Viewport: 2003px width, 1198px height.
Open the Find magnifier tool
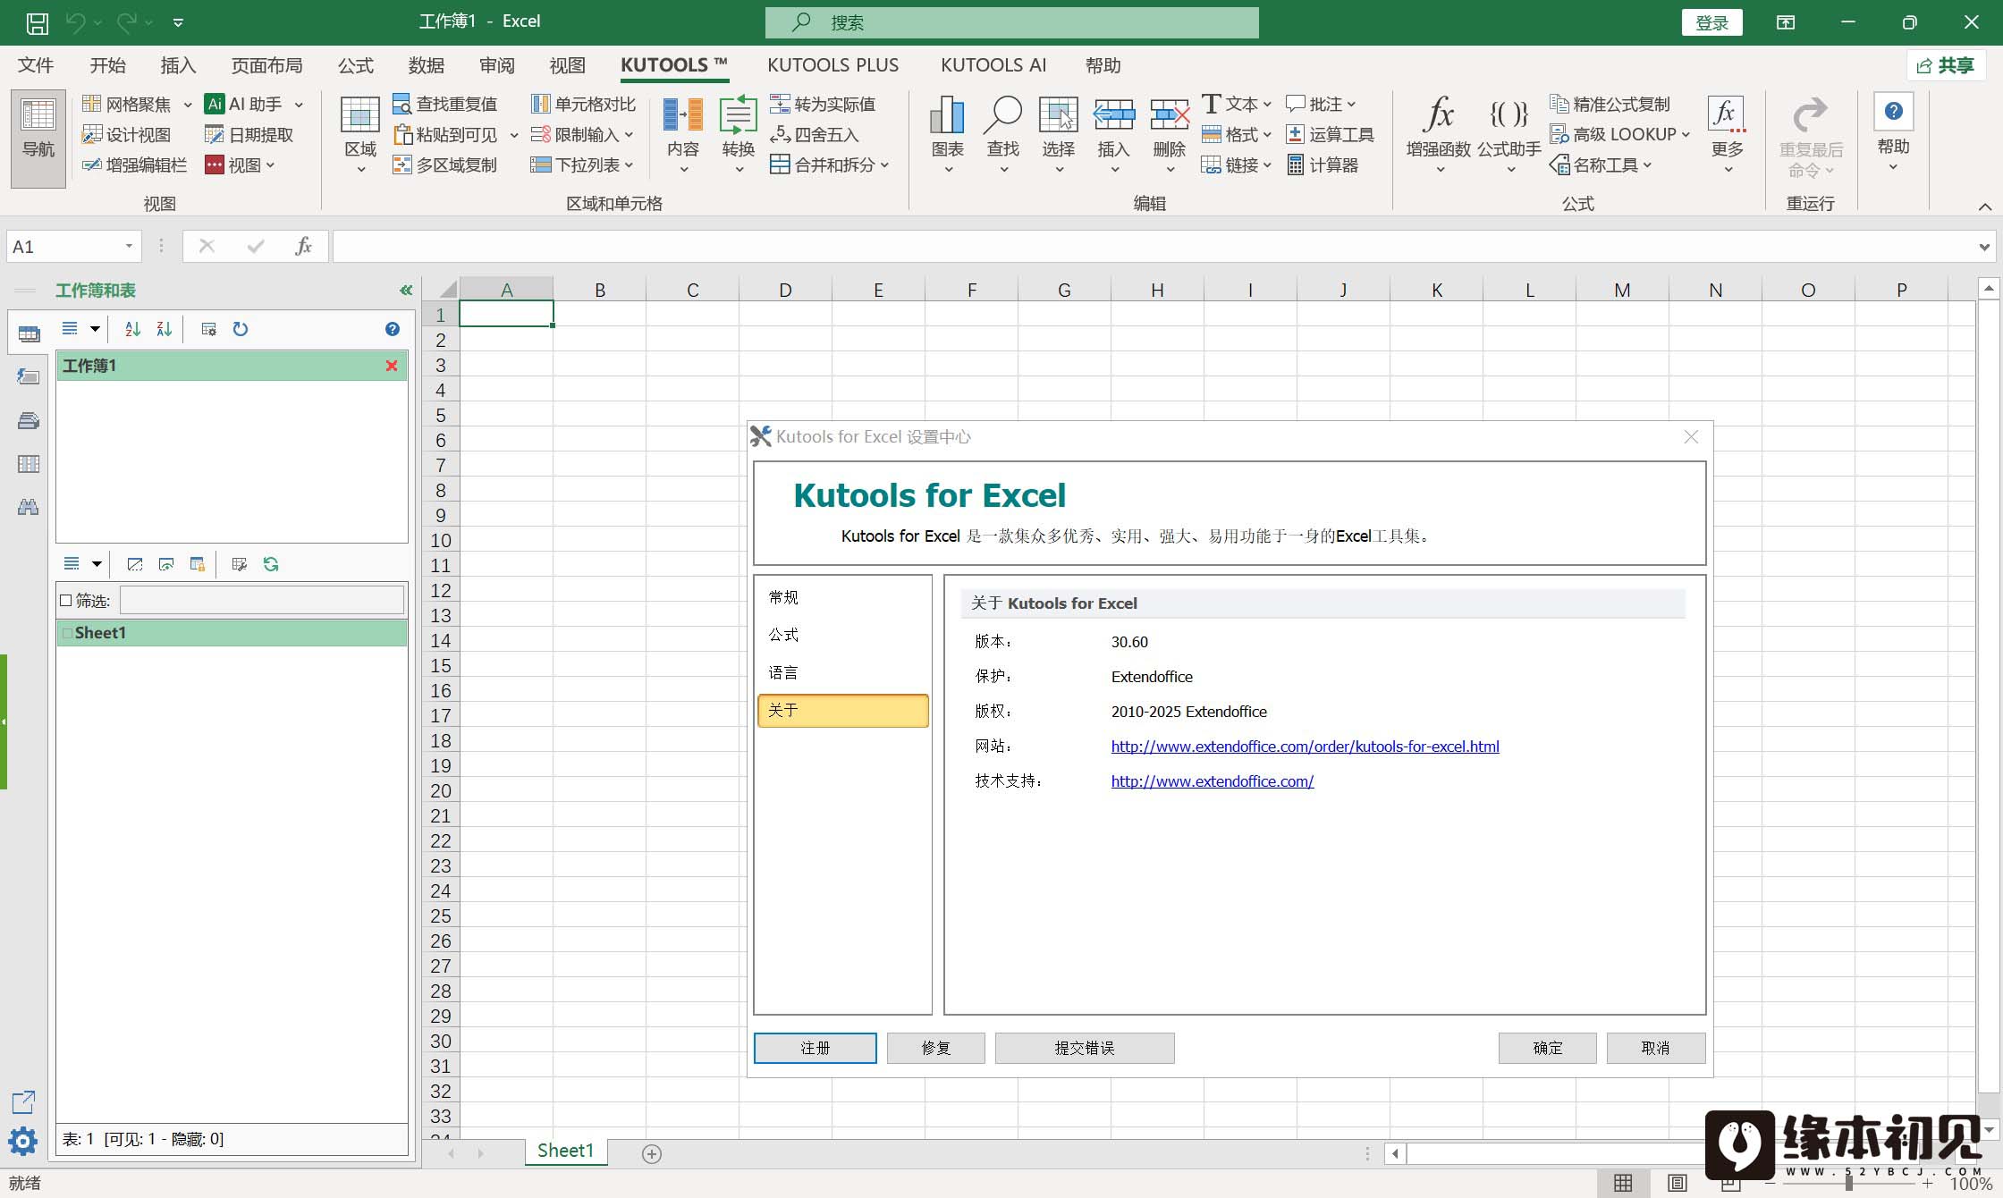click(1002, 134)
